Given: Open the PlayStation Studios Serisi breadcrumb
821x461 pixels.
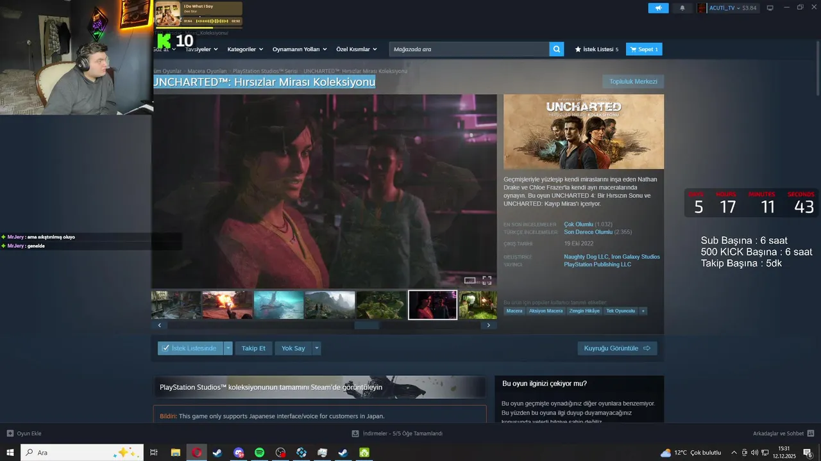Looking at the screenshot, I should point(265,71).
